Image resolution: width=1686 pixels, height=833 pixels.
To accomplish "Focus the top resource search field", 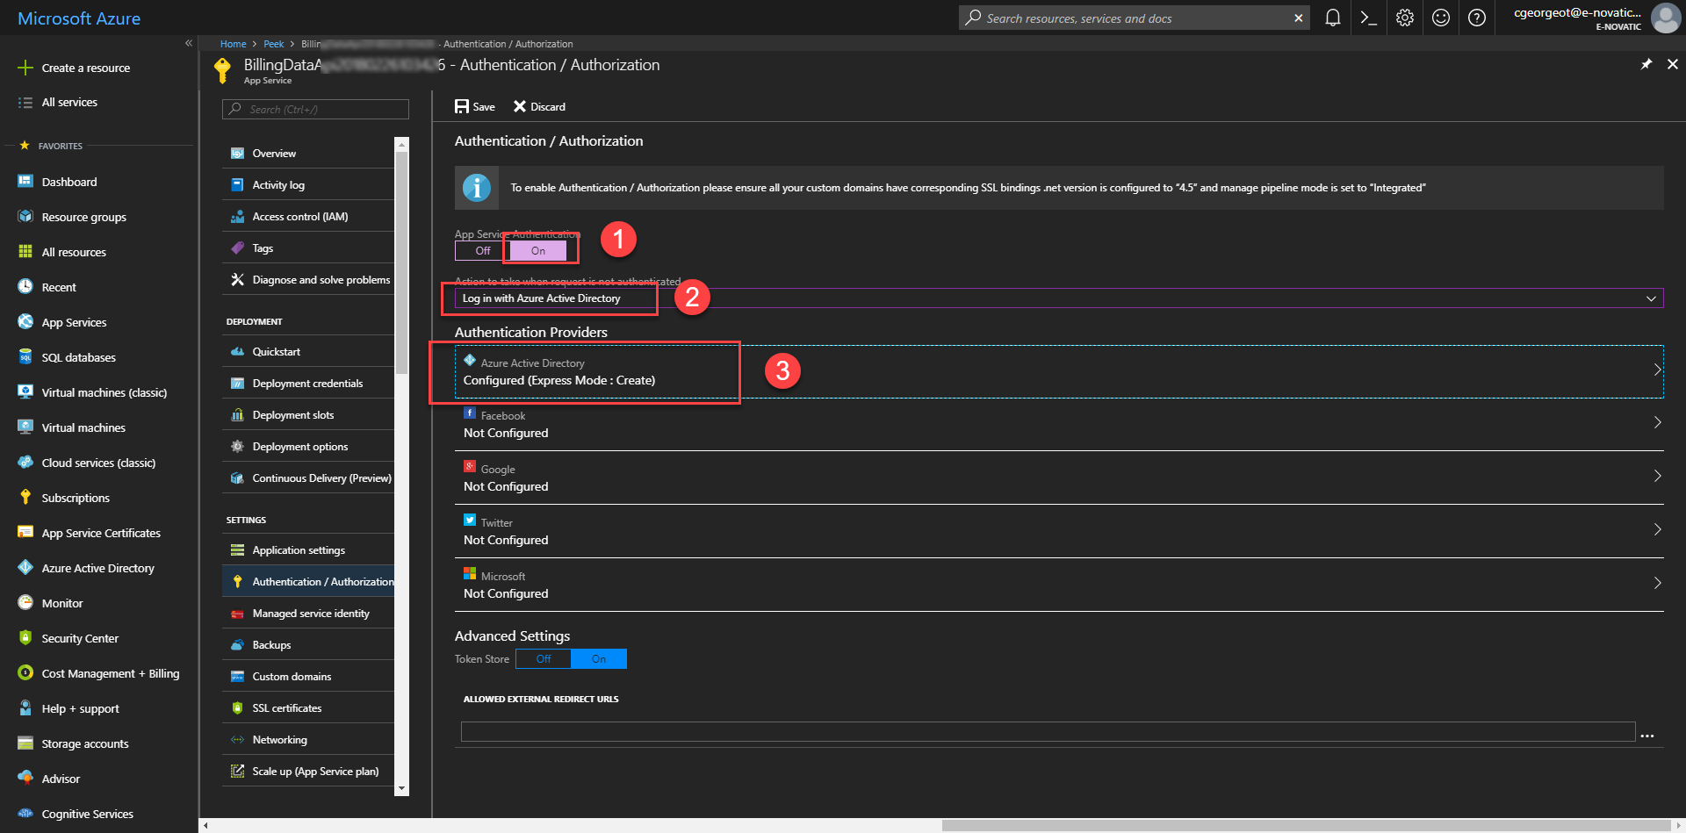I will 1134,18.
